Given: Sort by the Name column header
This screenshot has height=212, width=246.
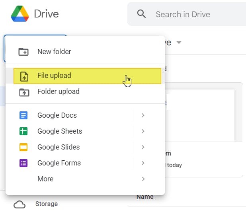Looking at the screenshot, I should pos(145,197).
